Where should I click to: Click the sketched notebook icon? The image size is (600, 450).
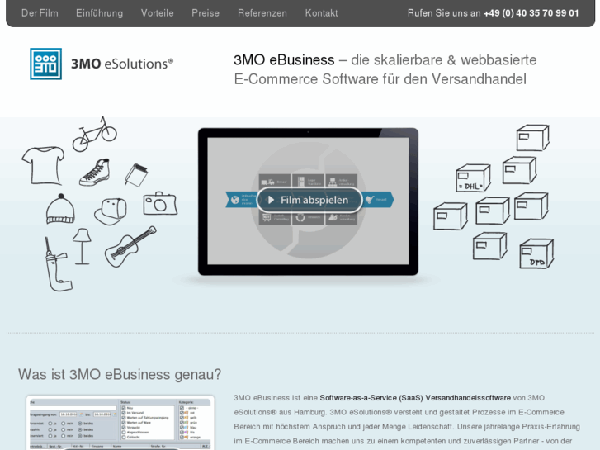pos(136,175)
